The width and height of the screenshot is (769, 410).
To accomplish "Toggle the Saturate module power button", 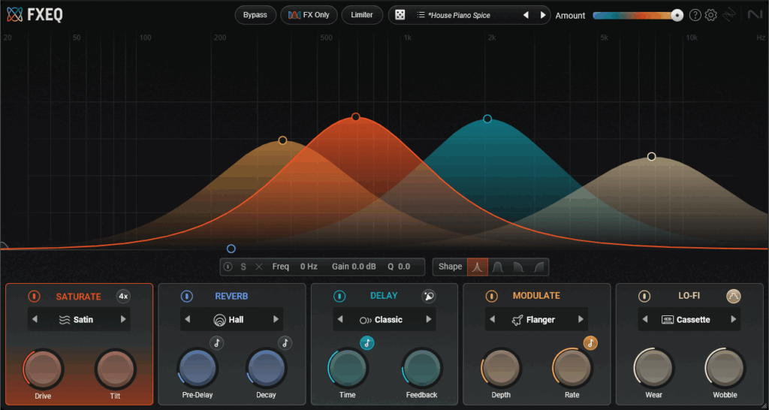I will (x=34, y=296).
